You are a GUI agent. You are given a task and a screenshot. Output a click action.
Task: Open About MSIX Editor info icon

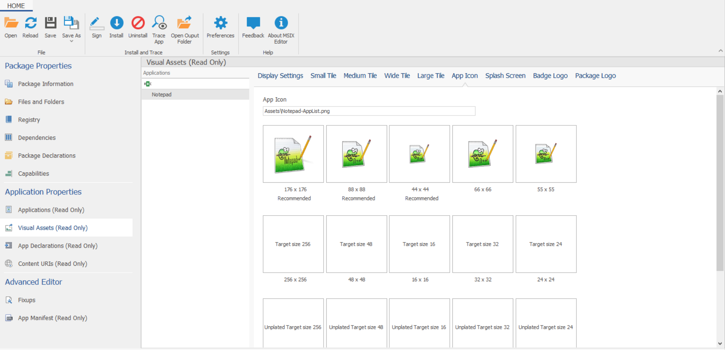pyautogui.click(x=281, y=23)
